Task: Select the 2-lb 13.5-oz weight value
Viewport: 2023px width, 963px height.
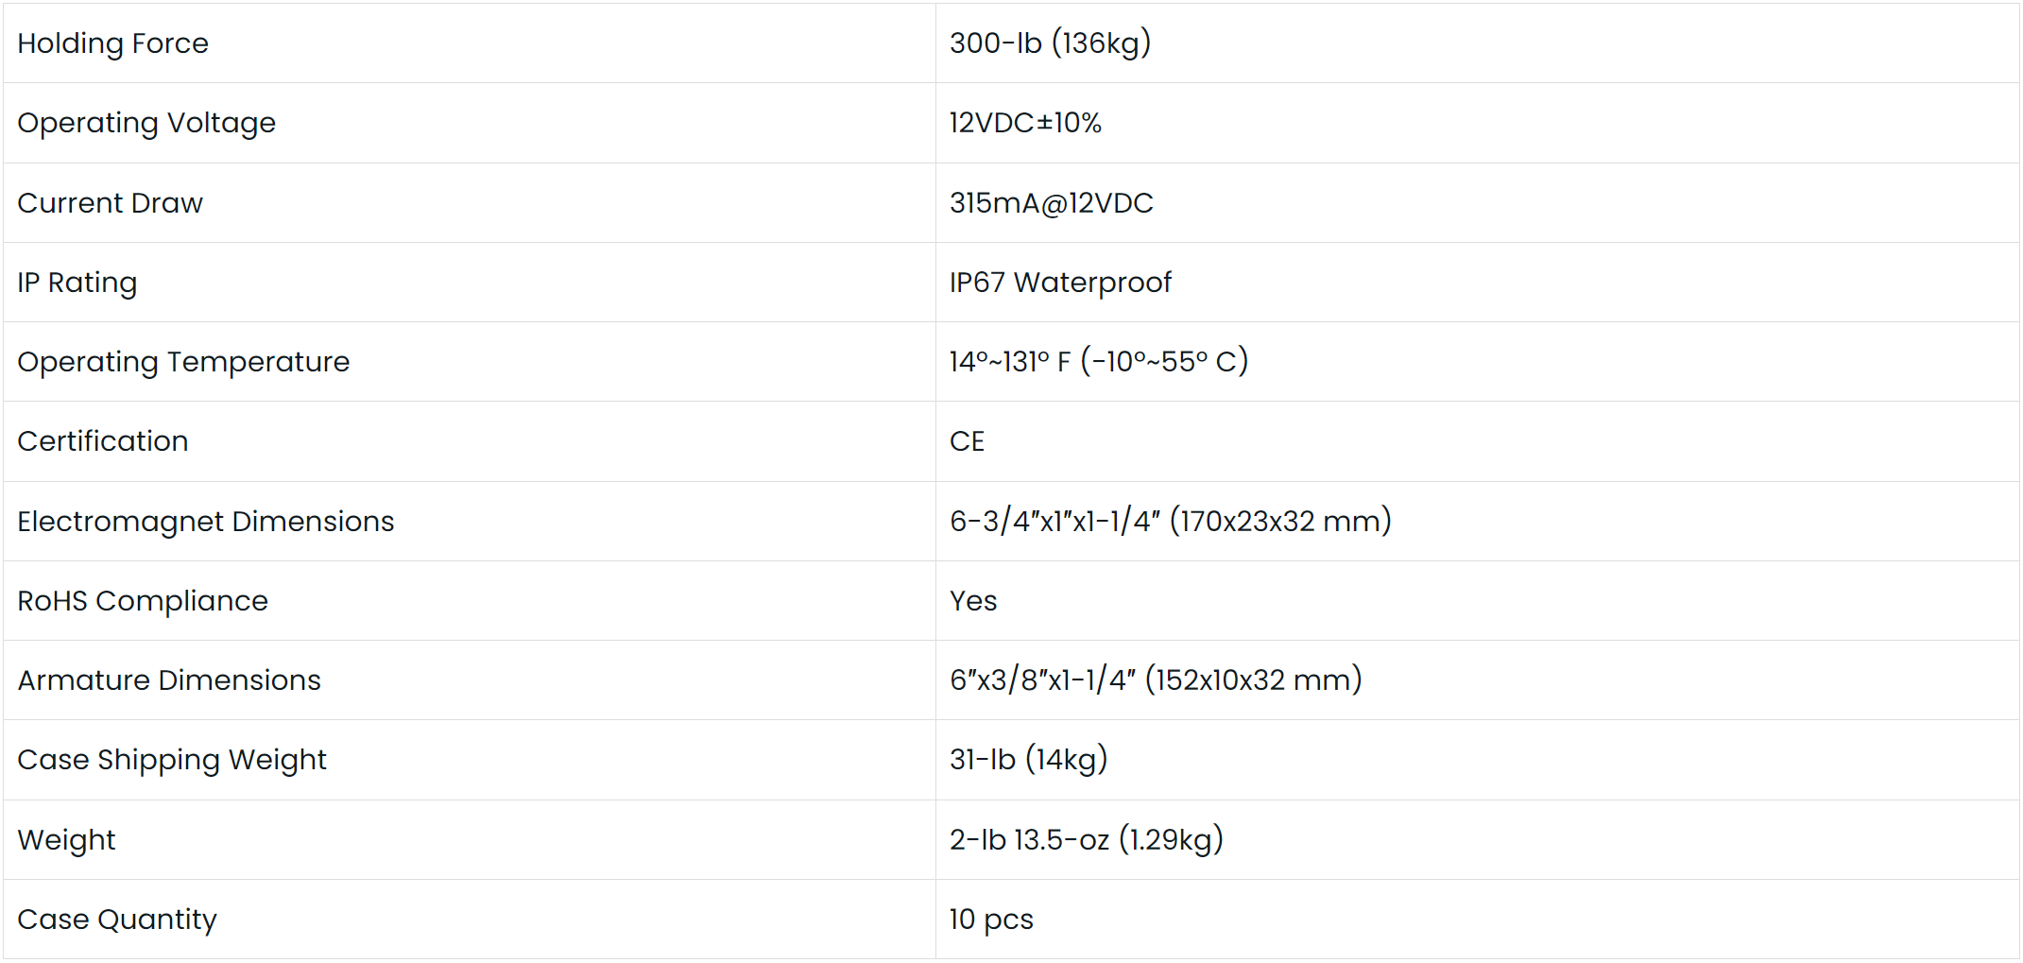Action: pos(1087,840)
